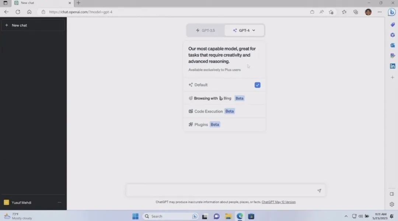Open Bing chat sidebar icon

point(392,12)
